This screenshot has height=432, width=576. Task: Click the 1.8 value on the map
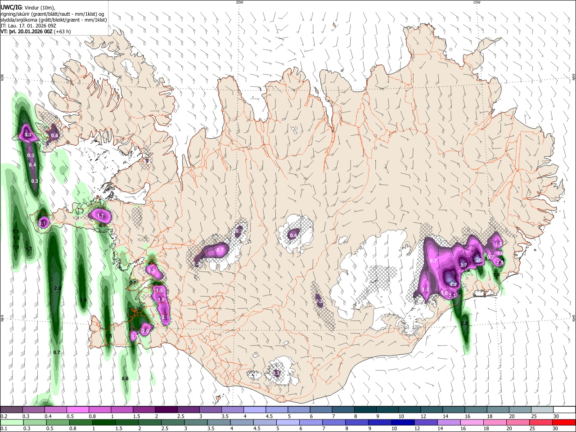(x=162, y=300)
